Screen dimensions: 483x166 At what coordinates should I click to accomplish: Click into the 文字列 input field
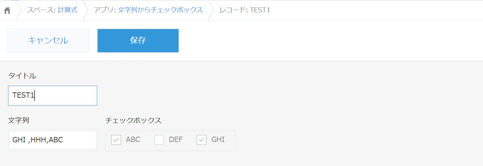click(x=53, y=140)
